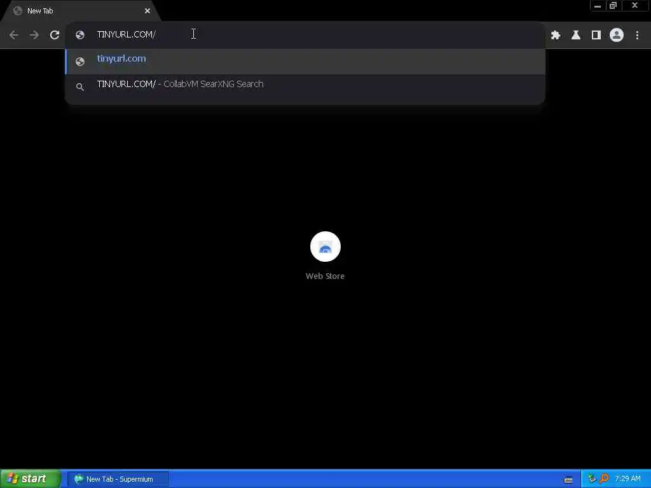Restore down the browser window
651x488 pixels.
pyautogui.click(x=613, y=6)
